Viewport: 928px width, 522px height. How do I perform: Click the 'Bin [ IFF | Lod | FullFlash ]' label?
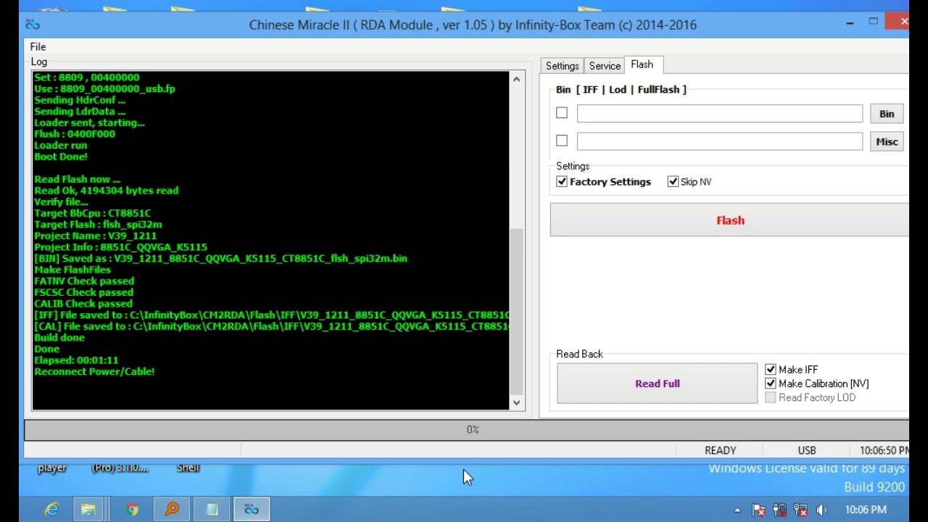click(x=621, y=90)
